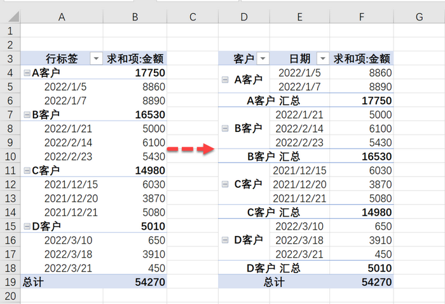Select the row 20 header
This screenshot has height=304, width=445.
point(10,296)
